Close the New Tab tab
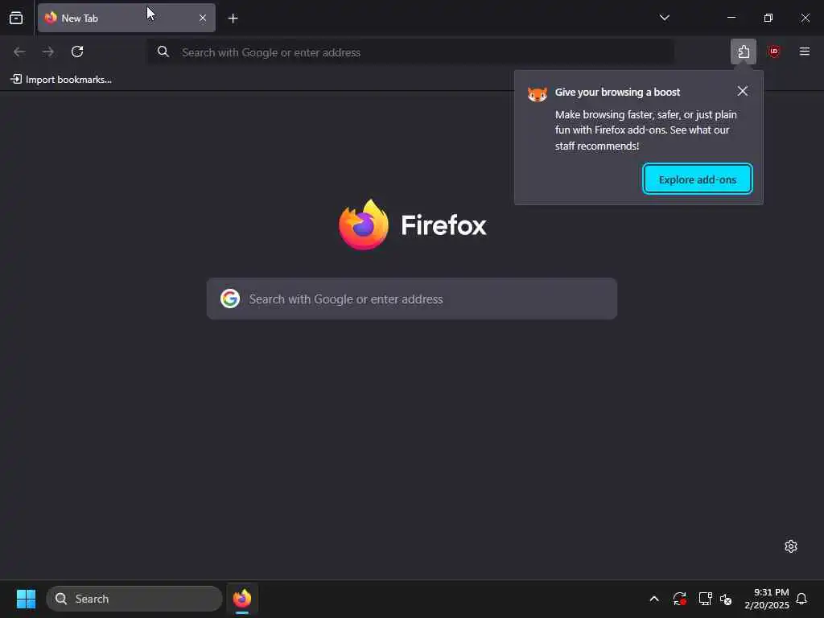Screen dimensions: 824x618 [x=203, y=18]
